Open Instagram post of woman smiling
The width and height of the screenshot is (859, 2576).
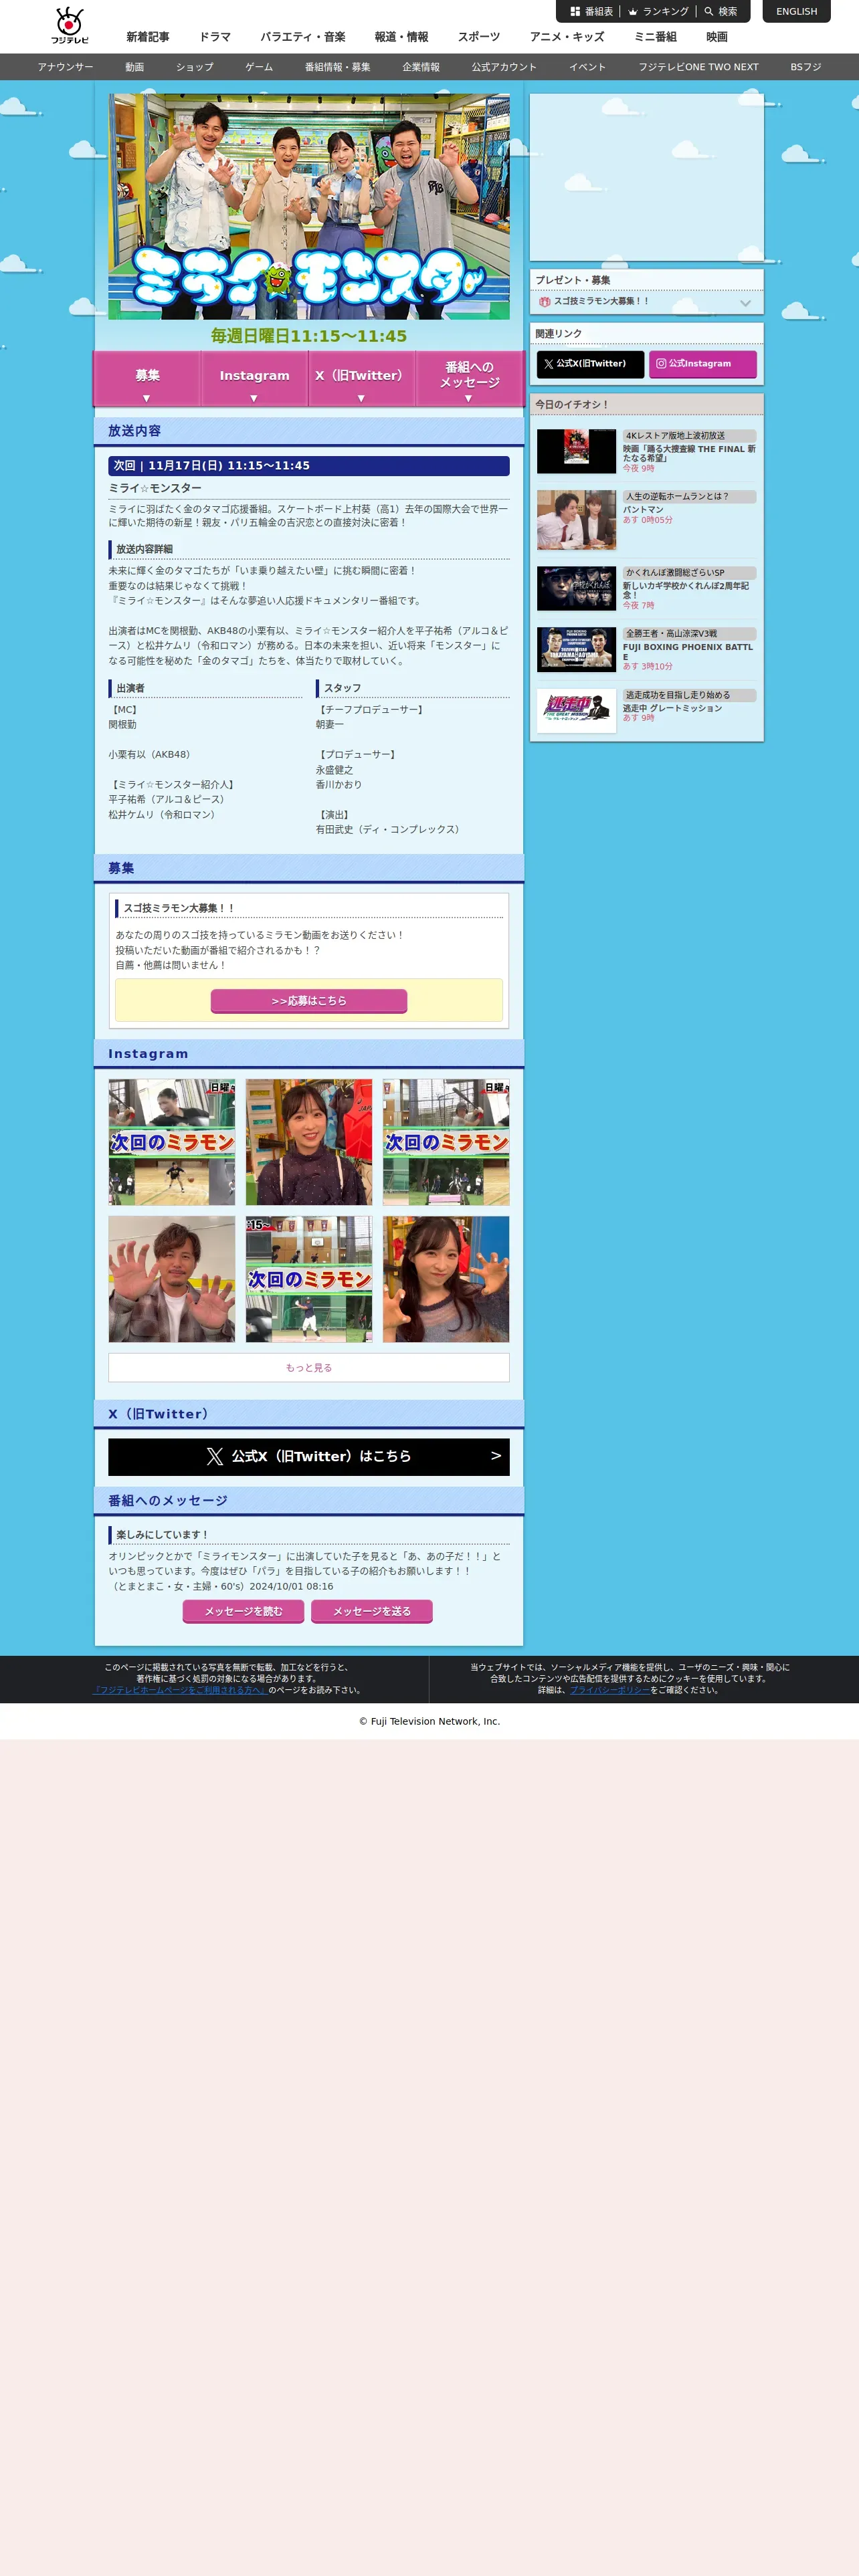click(x=309, y=1142)
